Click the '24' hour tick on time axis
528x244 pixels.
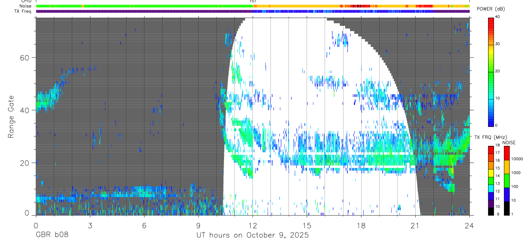470,225
